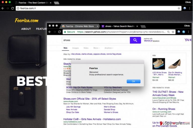Click green Secure padlock indicator
This screenshot has height=128, width=193.
tap(70, 32)
